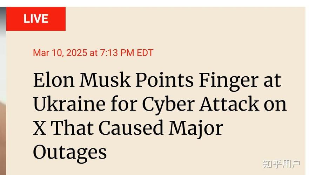Click the word Ukraine in headline
Screen dimensions: 309x175
pos(69,104)
